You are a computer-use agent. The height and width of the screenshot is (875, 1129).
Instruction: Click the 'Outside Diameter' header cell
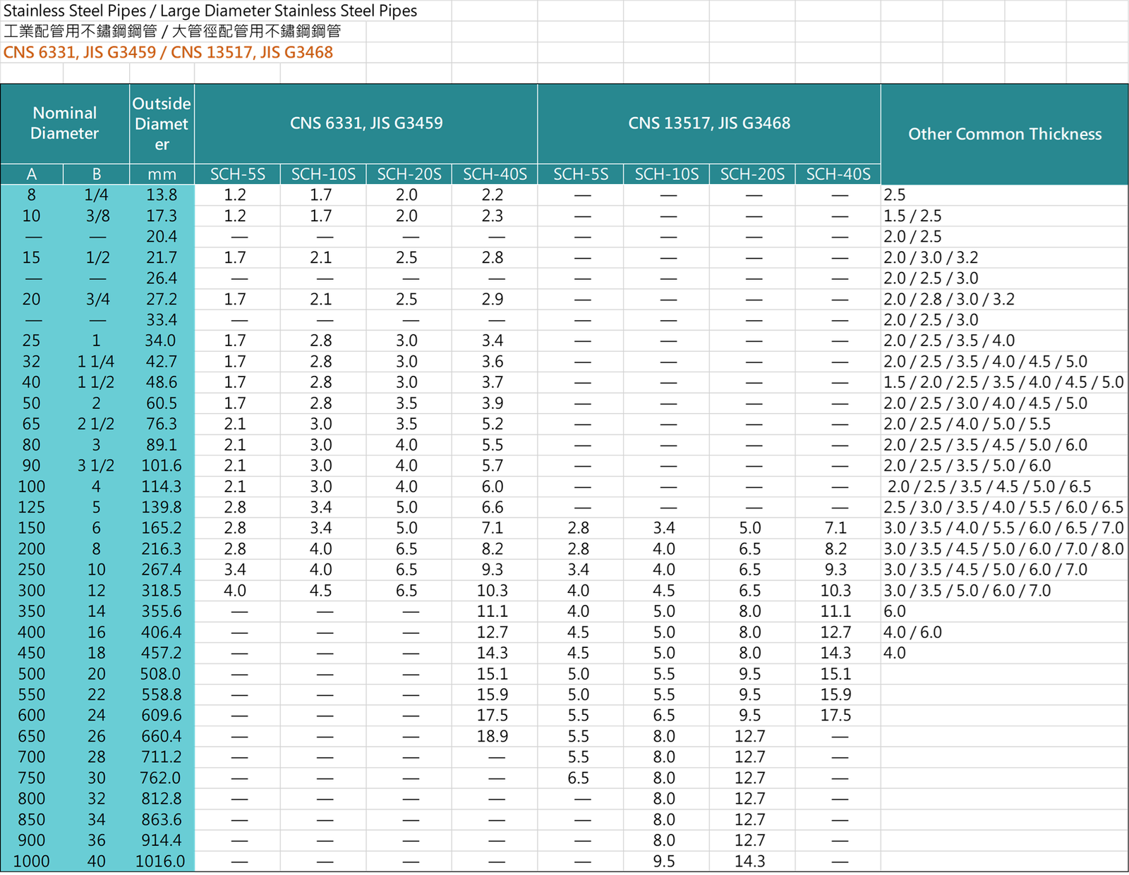(162, 123)
